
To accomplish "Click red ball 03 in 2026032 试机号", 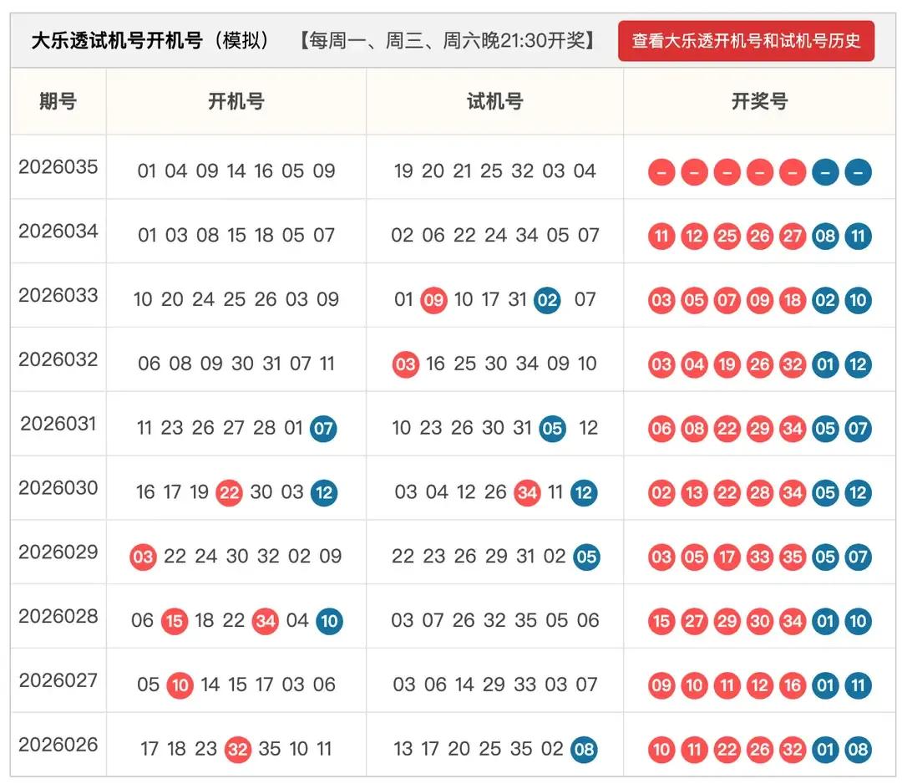I will point(406,364).
